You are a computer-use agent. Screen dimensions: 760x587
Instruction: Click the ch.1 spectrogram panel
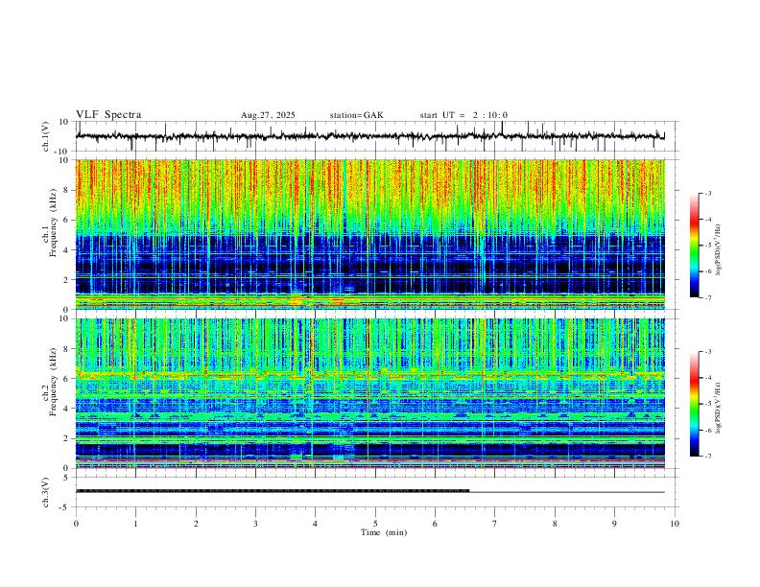[x=369, y=234]
